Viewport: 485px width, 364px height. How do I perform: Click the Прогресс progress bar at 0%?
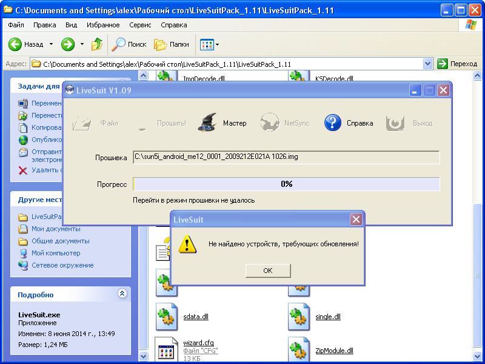pos(286,184)
